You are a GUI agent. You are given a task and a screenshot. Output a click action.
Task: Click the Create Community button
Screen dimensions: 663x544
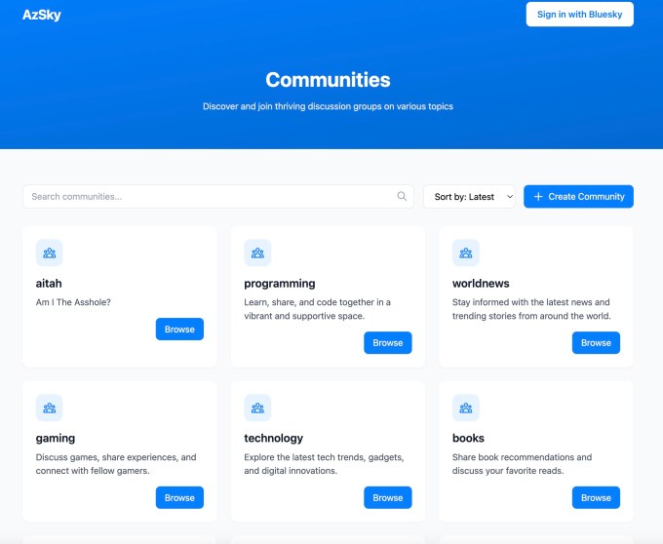coord(578,197)
